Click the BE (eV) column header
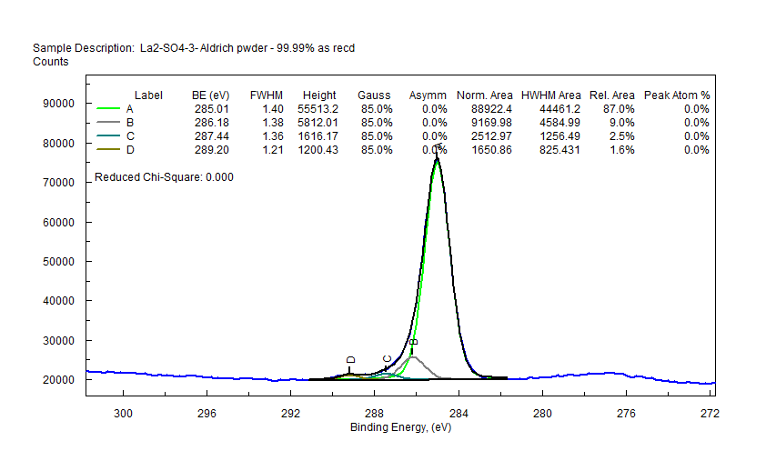The width and height of the screenshot is (766, 461). pos(210,95)
